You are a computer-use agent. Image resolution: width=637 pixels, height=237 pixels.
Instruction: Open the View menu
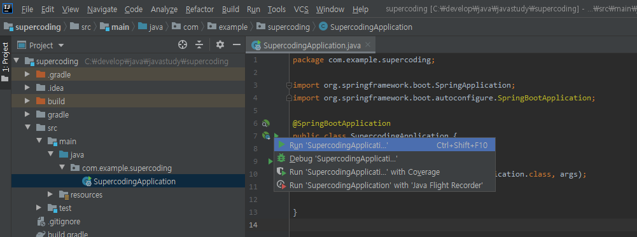71,9
